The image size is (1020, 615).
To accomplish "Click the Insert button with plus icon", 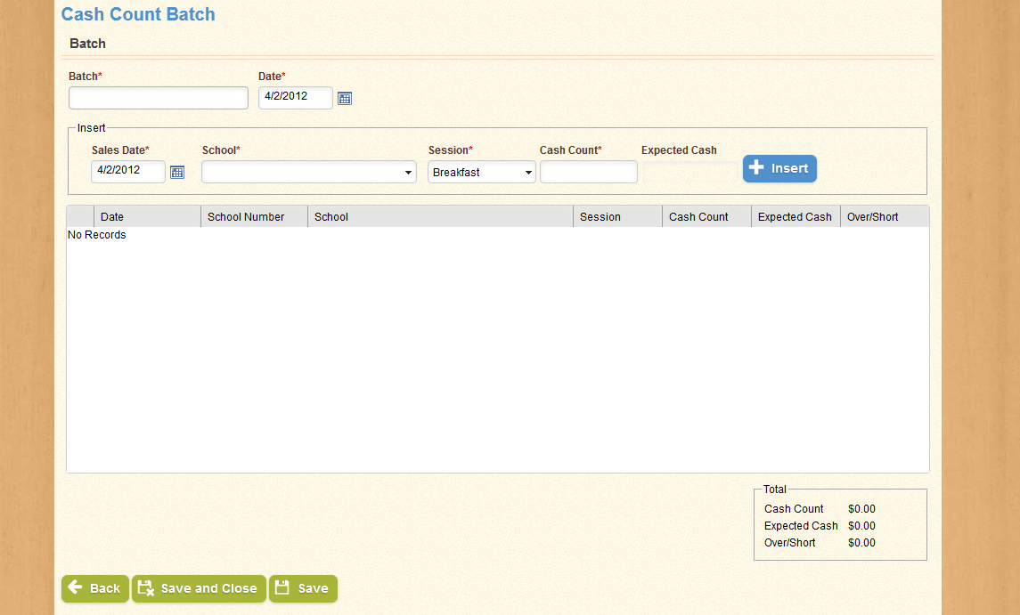I will (779, 168).
